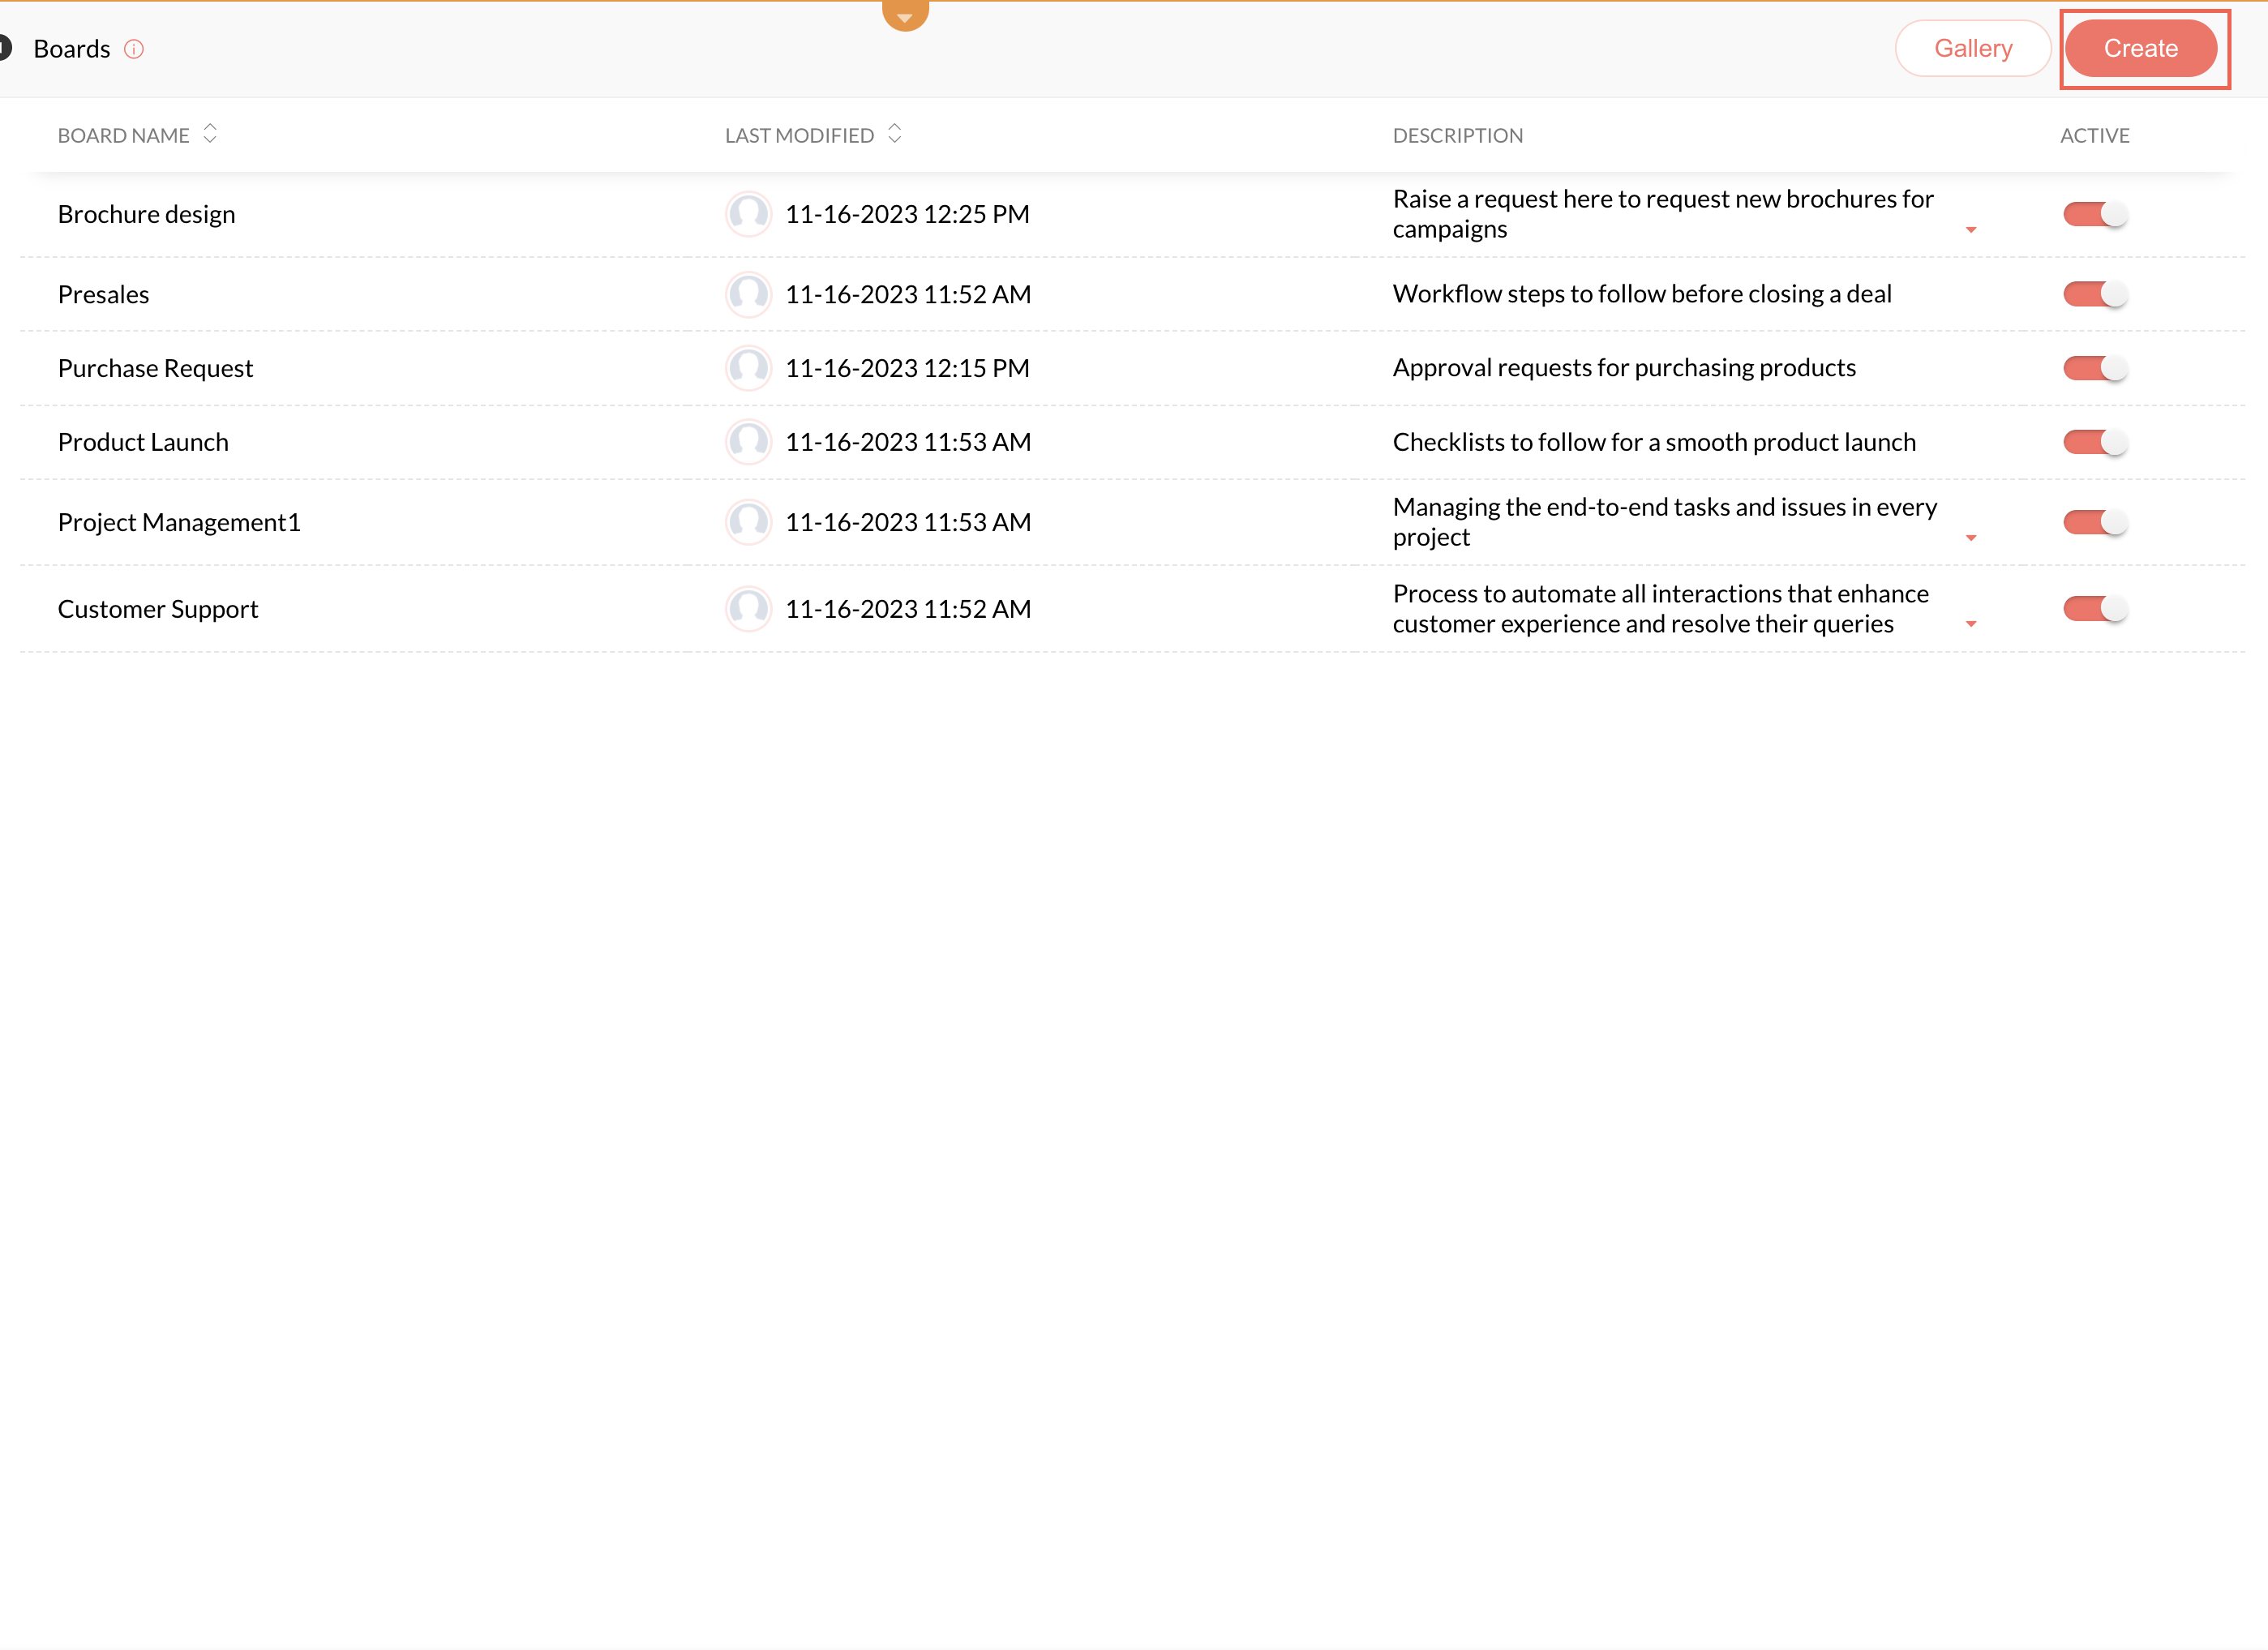Image resolution: width=2268 pixels, height=1650 pixels.
Task: Click the Last Modified sort arrows icon
Action: pos(894,134)
